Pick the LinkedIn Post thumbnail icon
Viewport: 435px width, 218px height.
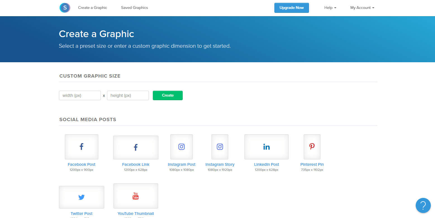(267, 147)
